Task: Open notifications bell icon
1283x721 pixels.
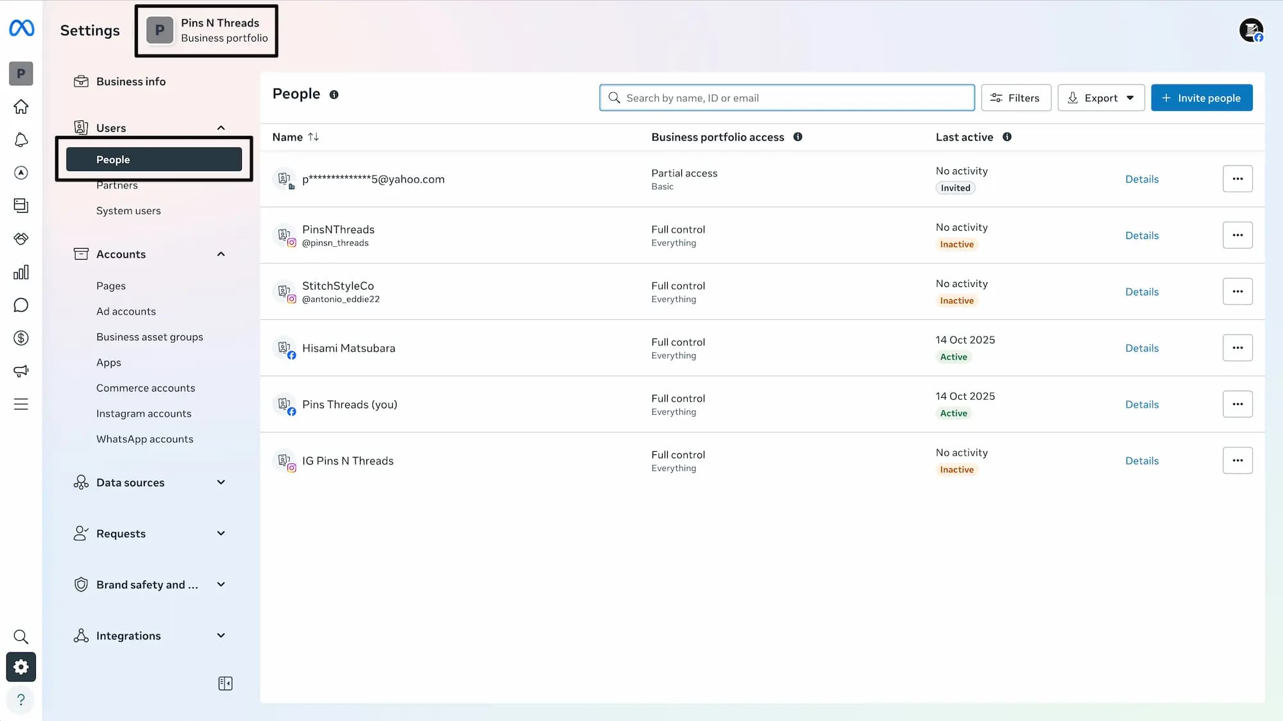Action: (x=21, y=140)
